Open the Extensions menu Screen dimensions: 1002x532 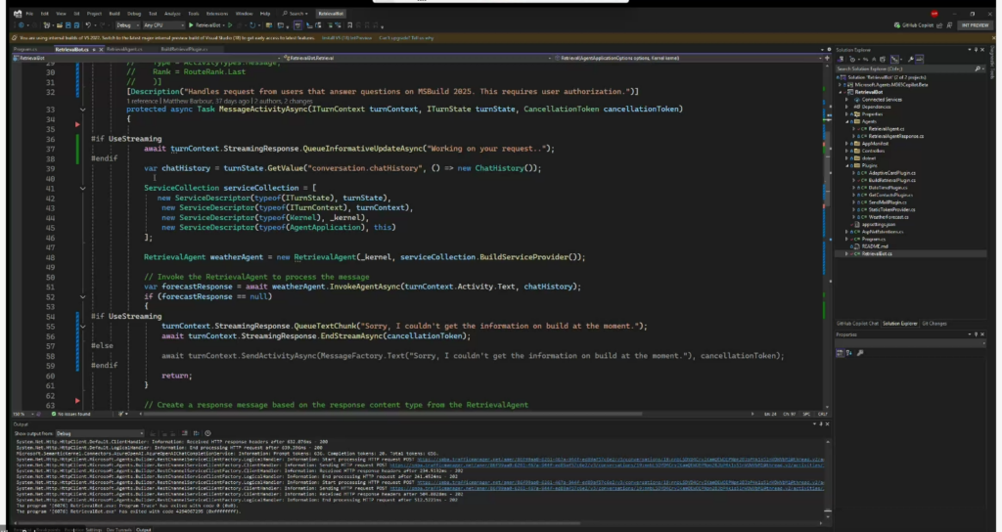click(216, 14)
